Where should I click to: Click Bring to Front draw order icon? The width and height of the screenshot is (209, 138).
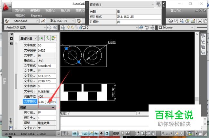click(x=203, y=36)
